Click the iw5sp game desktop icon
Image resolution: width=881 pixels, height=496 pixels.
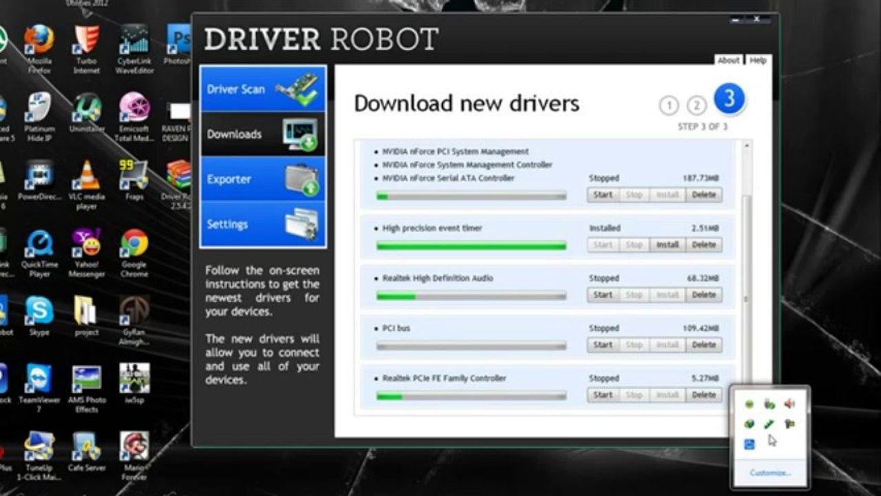tap(134, 383)
